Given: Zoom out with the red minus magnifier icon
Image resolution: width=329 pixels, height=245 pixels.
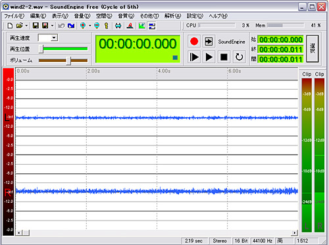Looking at the screenshot, I should pyautogui.click(x=97, y=26).
